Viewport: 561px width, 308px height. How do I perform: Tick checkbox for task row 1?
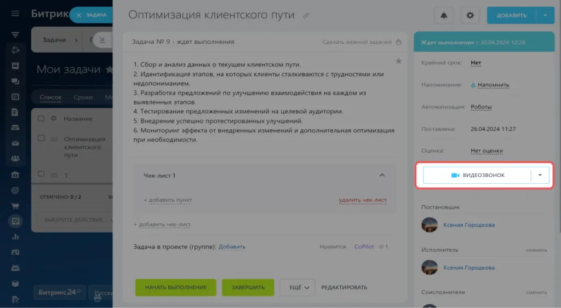click(41, 173)
